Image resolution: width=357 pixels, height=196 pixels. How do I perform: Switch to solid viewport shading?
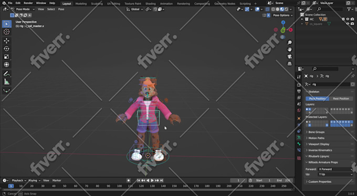pos(278,9)
